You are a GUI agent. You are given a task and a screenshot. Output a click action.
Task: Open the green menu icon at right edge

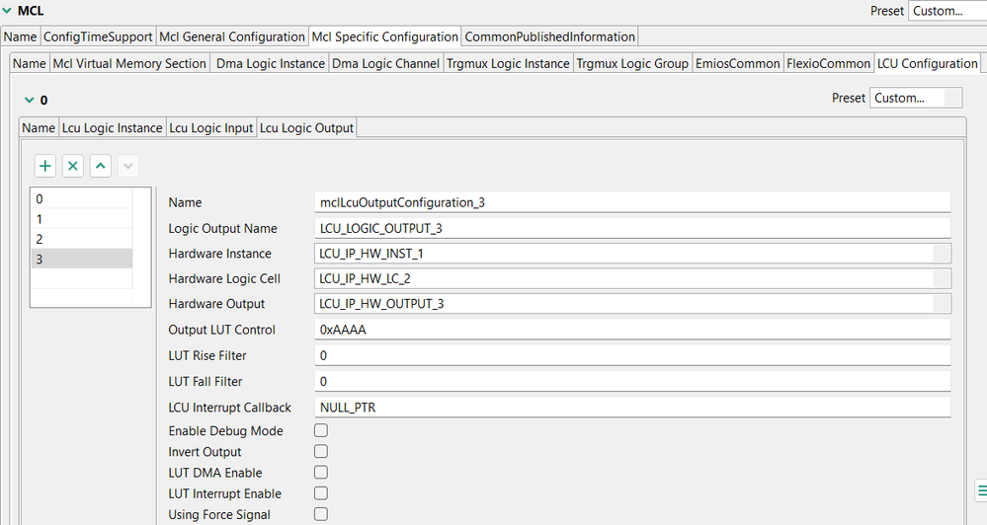(x=980, y=490)
